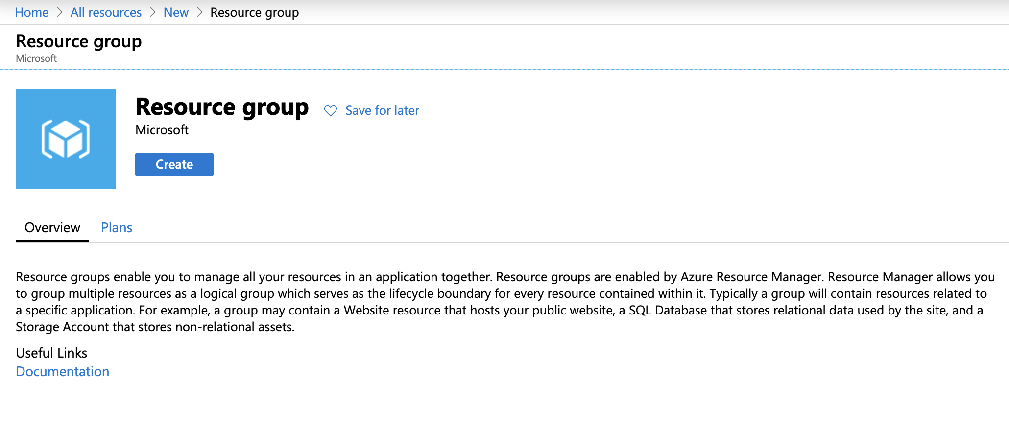The height and width of the screenshot is (435, 1009).
Task: Click the Resource group breadcrumb text
Action: tap(255, 12)
